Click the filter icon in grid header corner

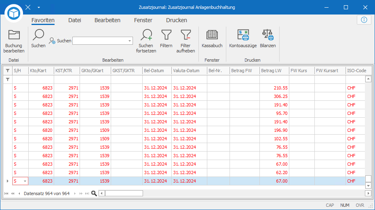[x=8, y=71]
